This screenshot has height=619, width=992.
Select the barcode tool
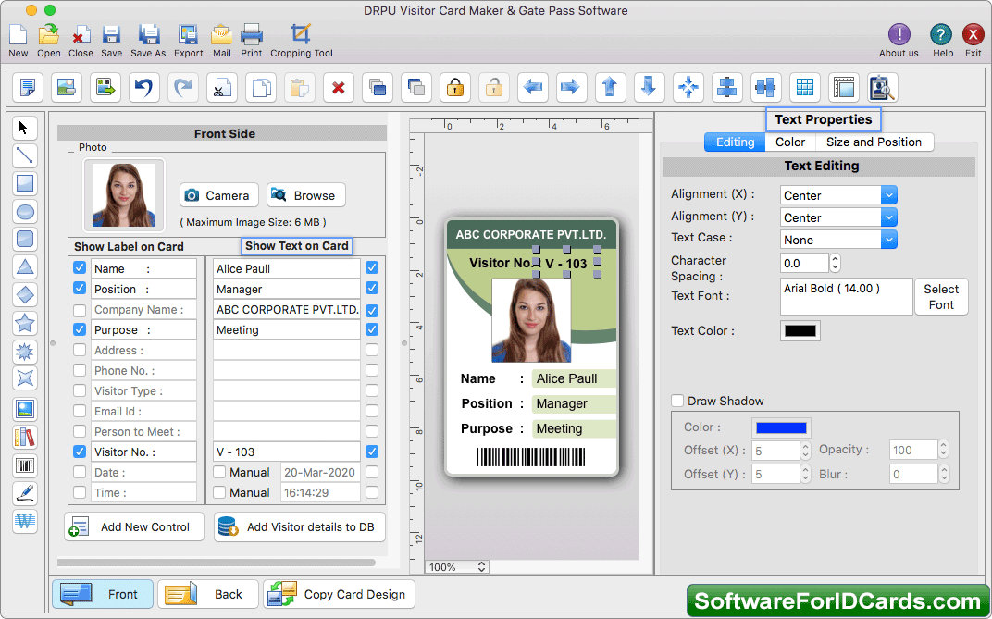(25, 466)
